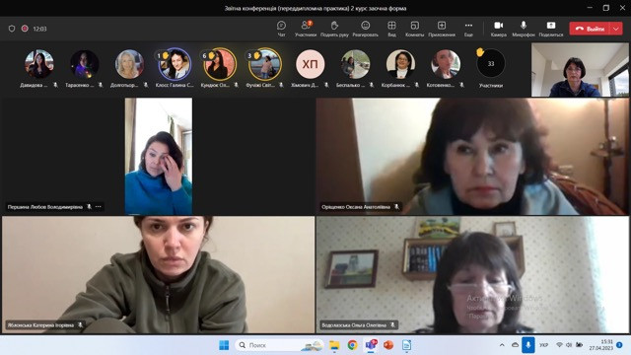Open the Chat panel icon

(x=281, y=26)
